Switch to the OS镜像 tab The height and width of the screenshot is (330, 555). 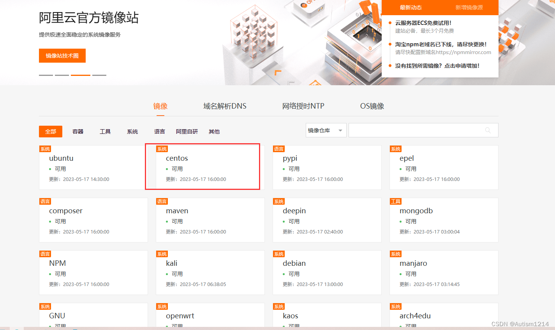tap(372, 106)
